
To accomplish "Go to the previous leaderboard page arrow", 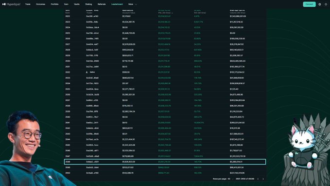I will [x=258, y=179].
